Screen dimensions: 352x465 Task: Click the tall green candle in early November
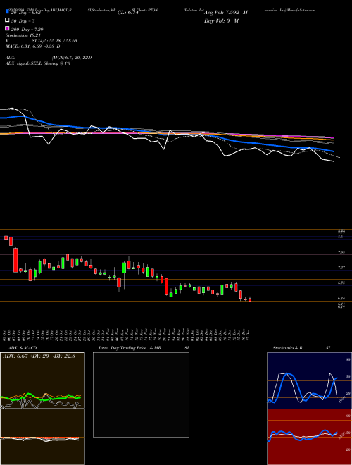(x=124, y=268)
